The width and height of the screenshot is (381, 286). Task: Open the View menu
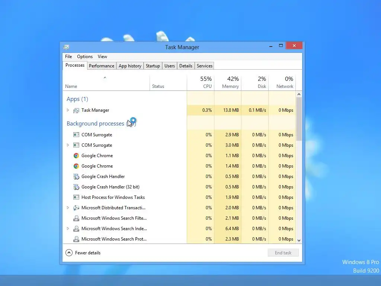coord(102,57)
